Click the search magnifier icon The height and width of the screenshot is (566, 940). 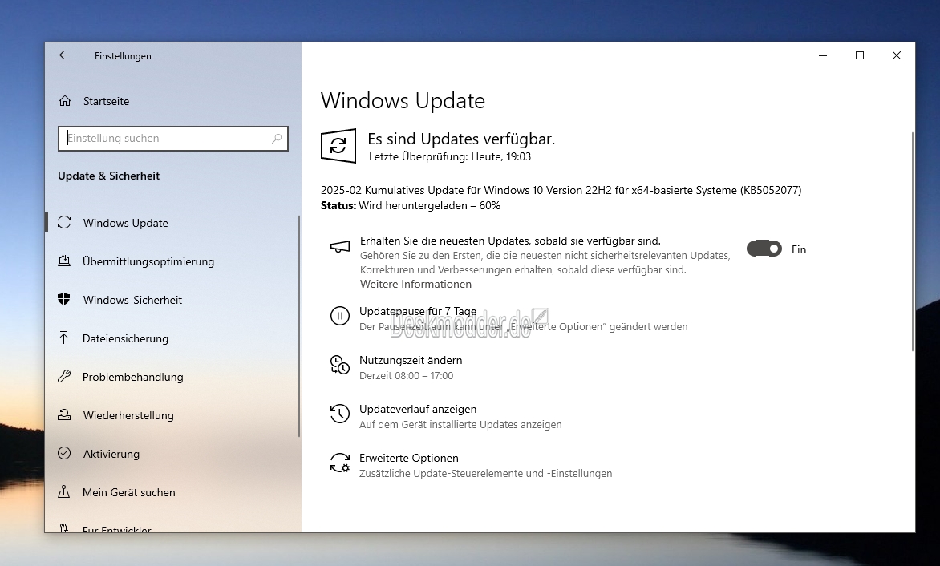277,139
